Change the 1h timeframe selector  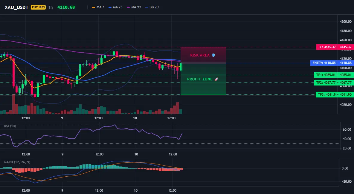pos(51,7)
